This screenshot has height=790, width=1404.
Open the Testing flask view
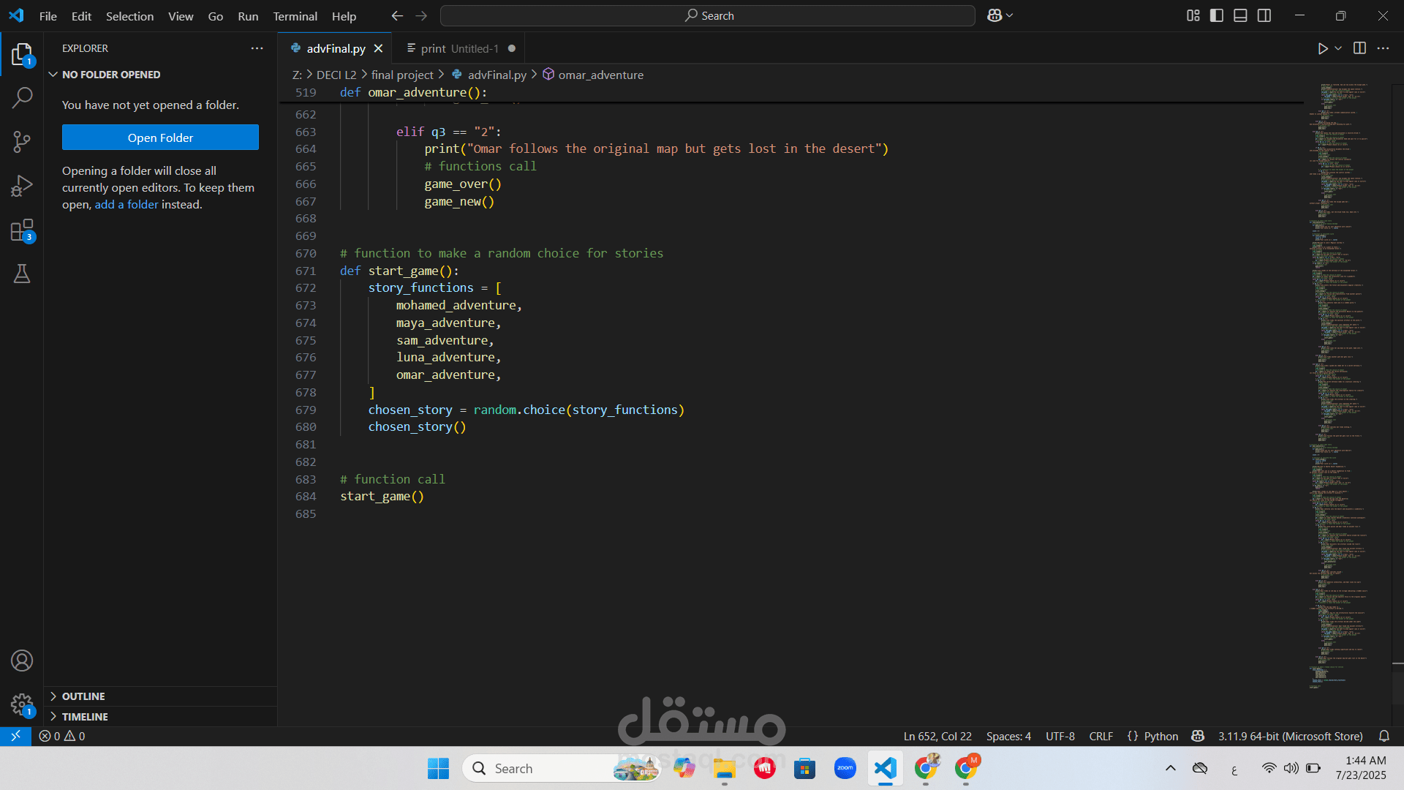tap(22, 274)
